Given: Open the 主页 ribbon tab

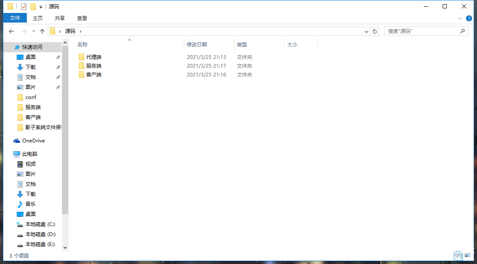Looking at the screenshot, I should (38, 18).
